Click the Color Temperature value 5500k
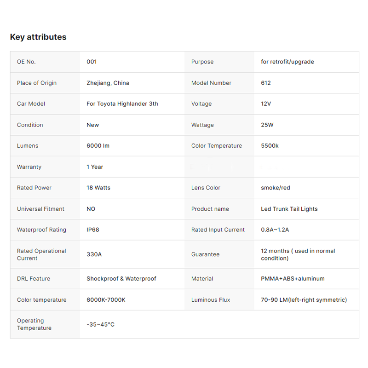Image resolution: width=368 pixels, height=368 pixels. [x=270, y=146]
